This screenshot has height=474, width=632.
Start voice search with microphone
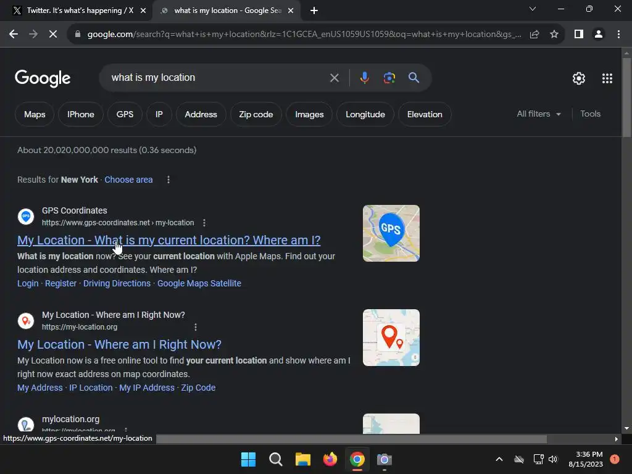[x=364, y=78]
